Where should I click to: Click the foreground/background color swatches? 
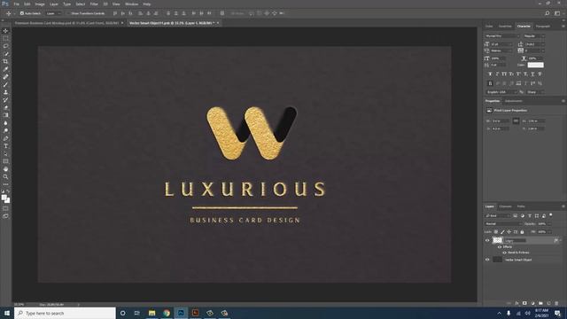5,198
